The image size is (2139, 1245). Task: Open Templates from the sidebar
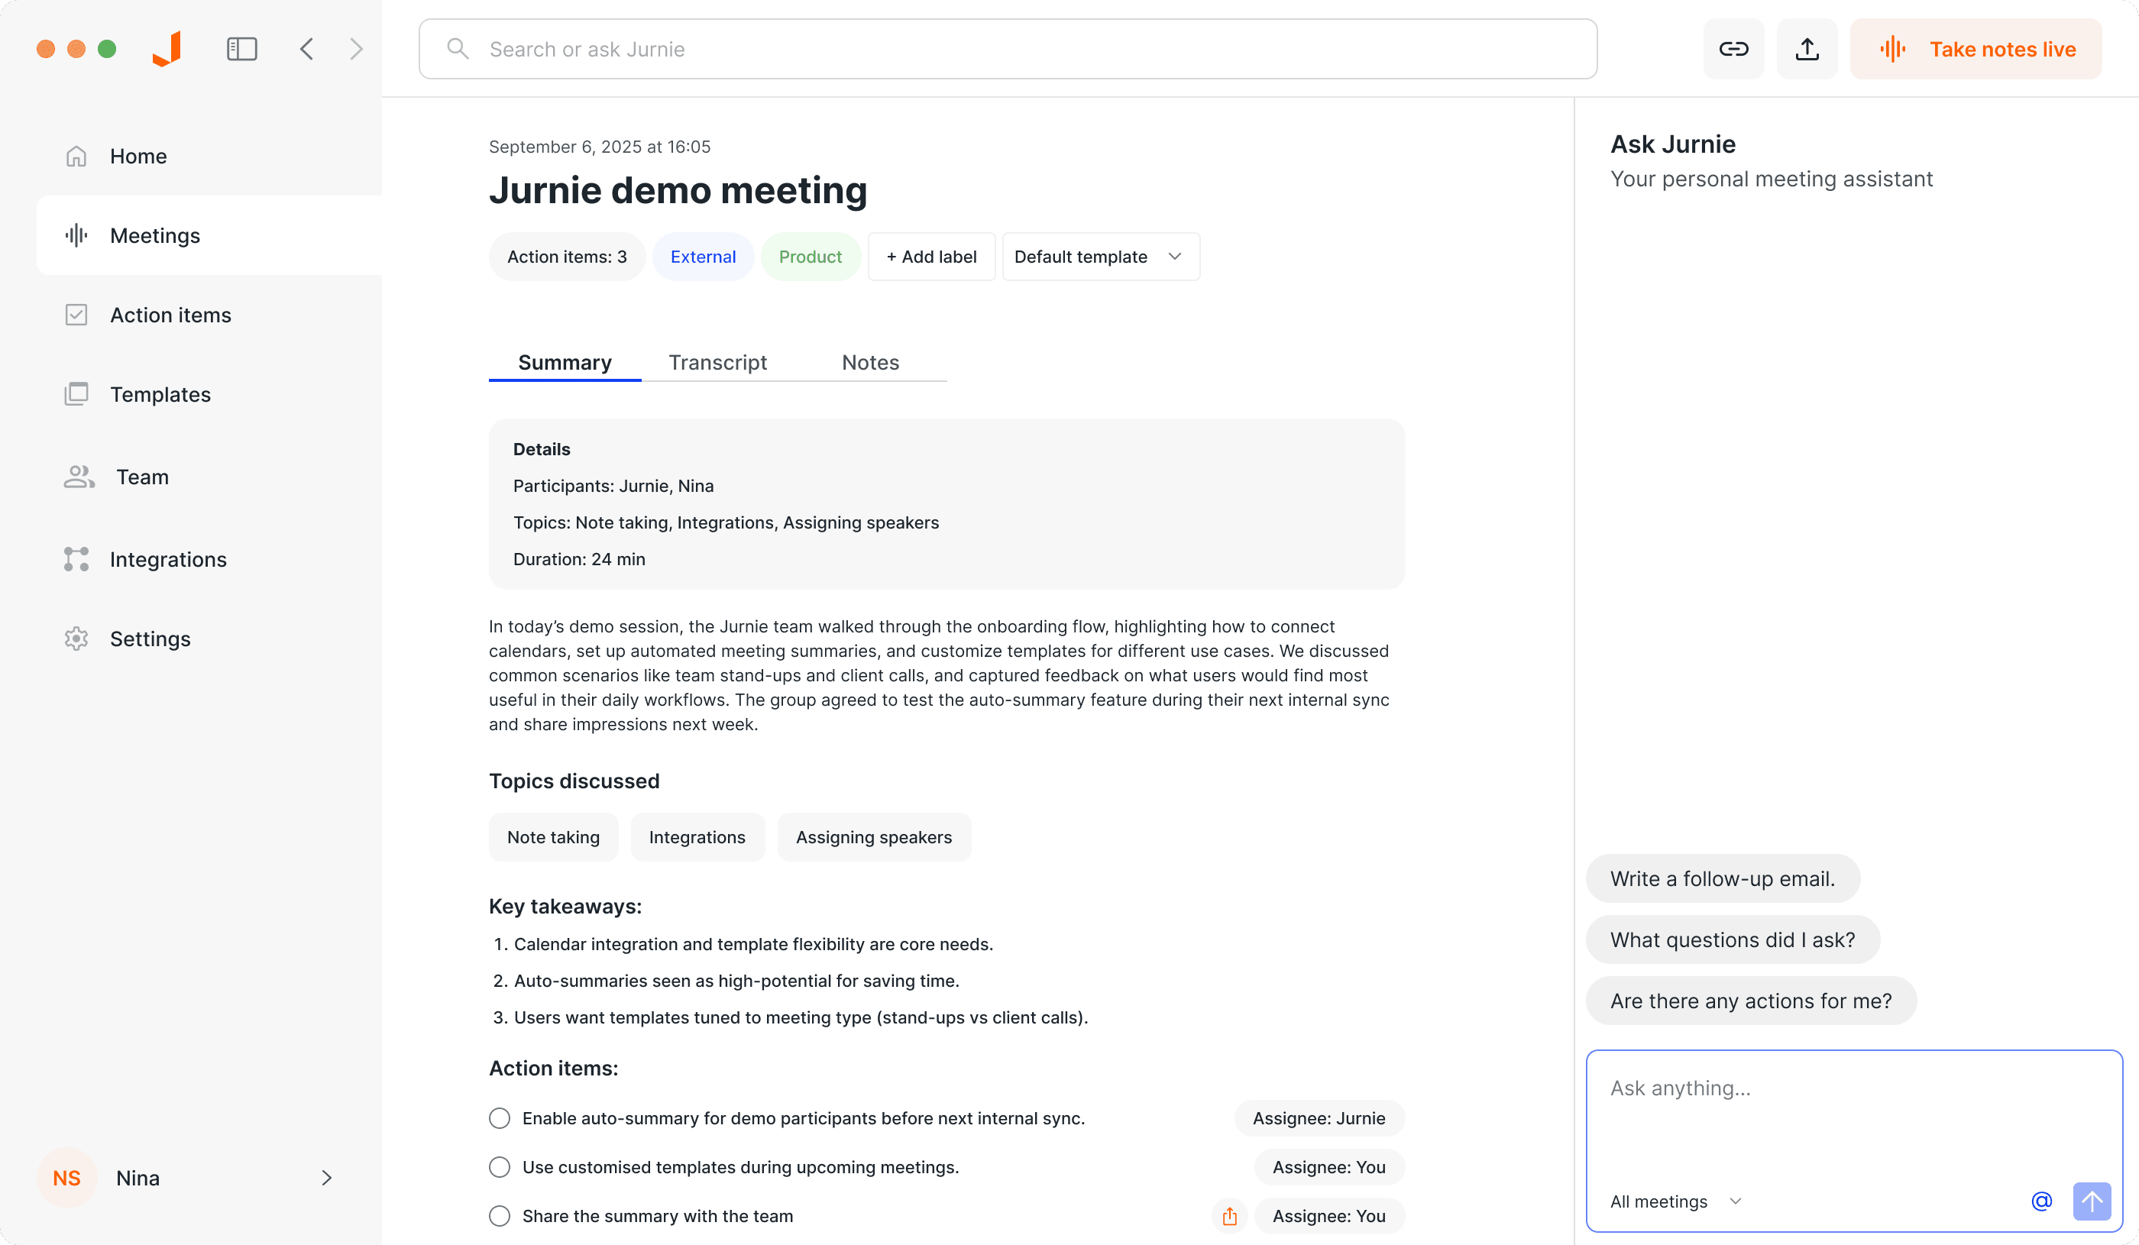(160, 394)
